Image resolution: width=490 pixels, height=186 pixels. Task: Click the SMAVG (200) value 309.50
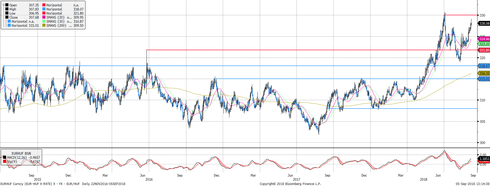pyautogui.click(x=78, y=25)
